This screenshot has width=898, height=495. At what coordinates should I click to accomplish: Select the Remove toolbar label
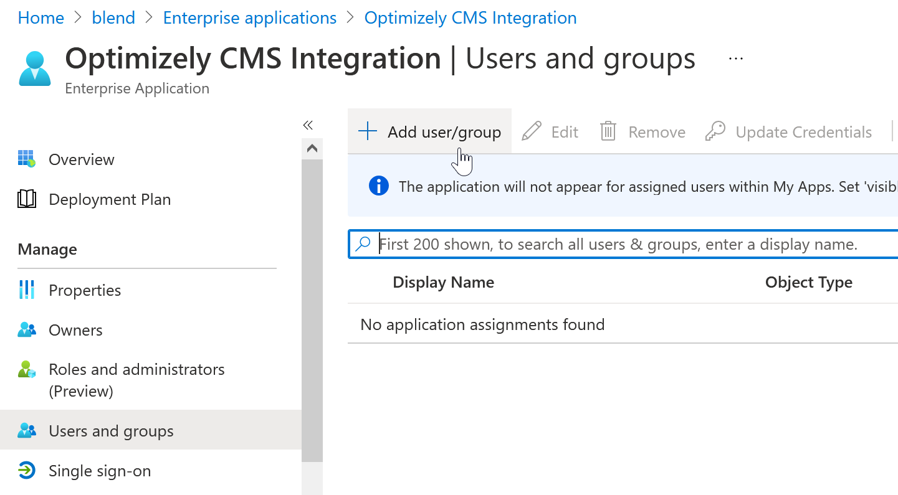pos(657,132)
